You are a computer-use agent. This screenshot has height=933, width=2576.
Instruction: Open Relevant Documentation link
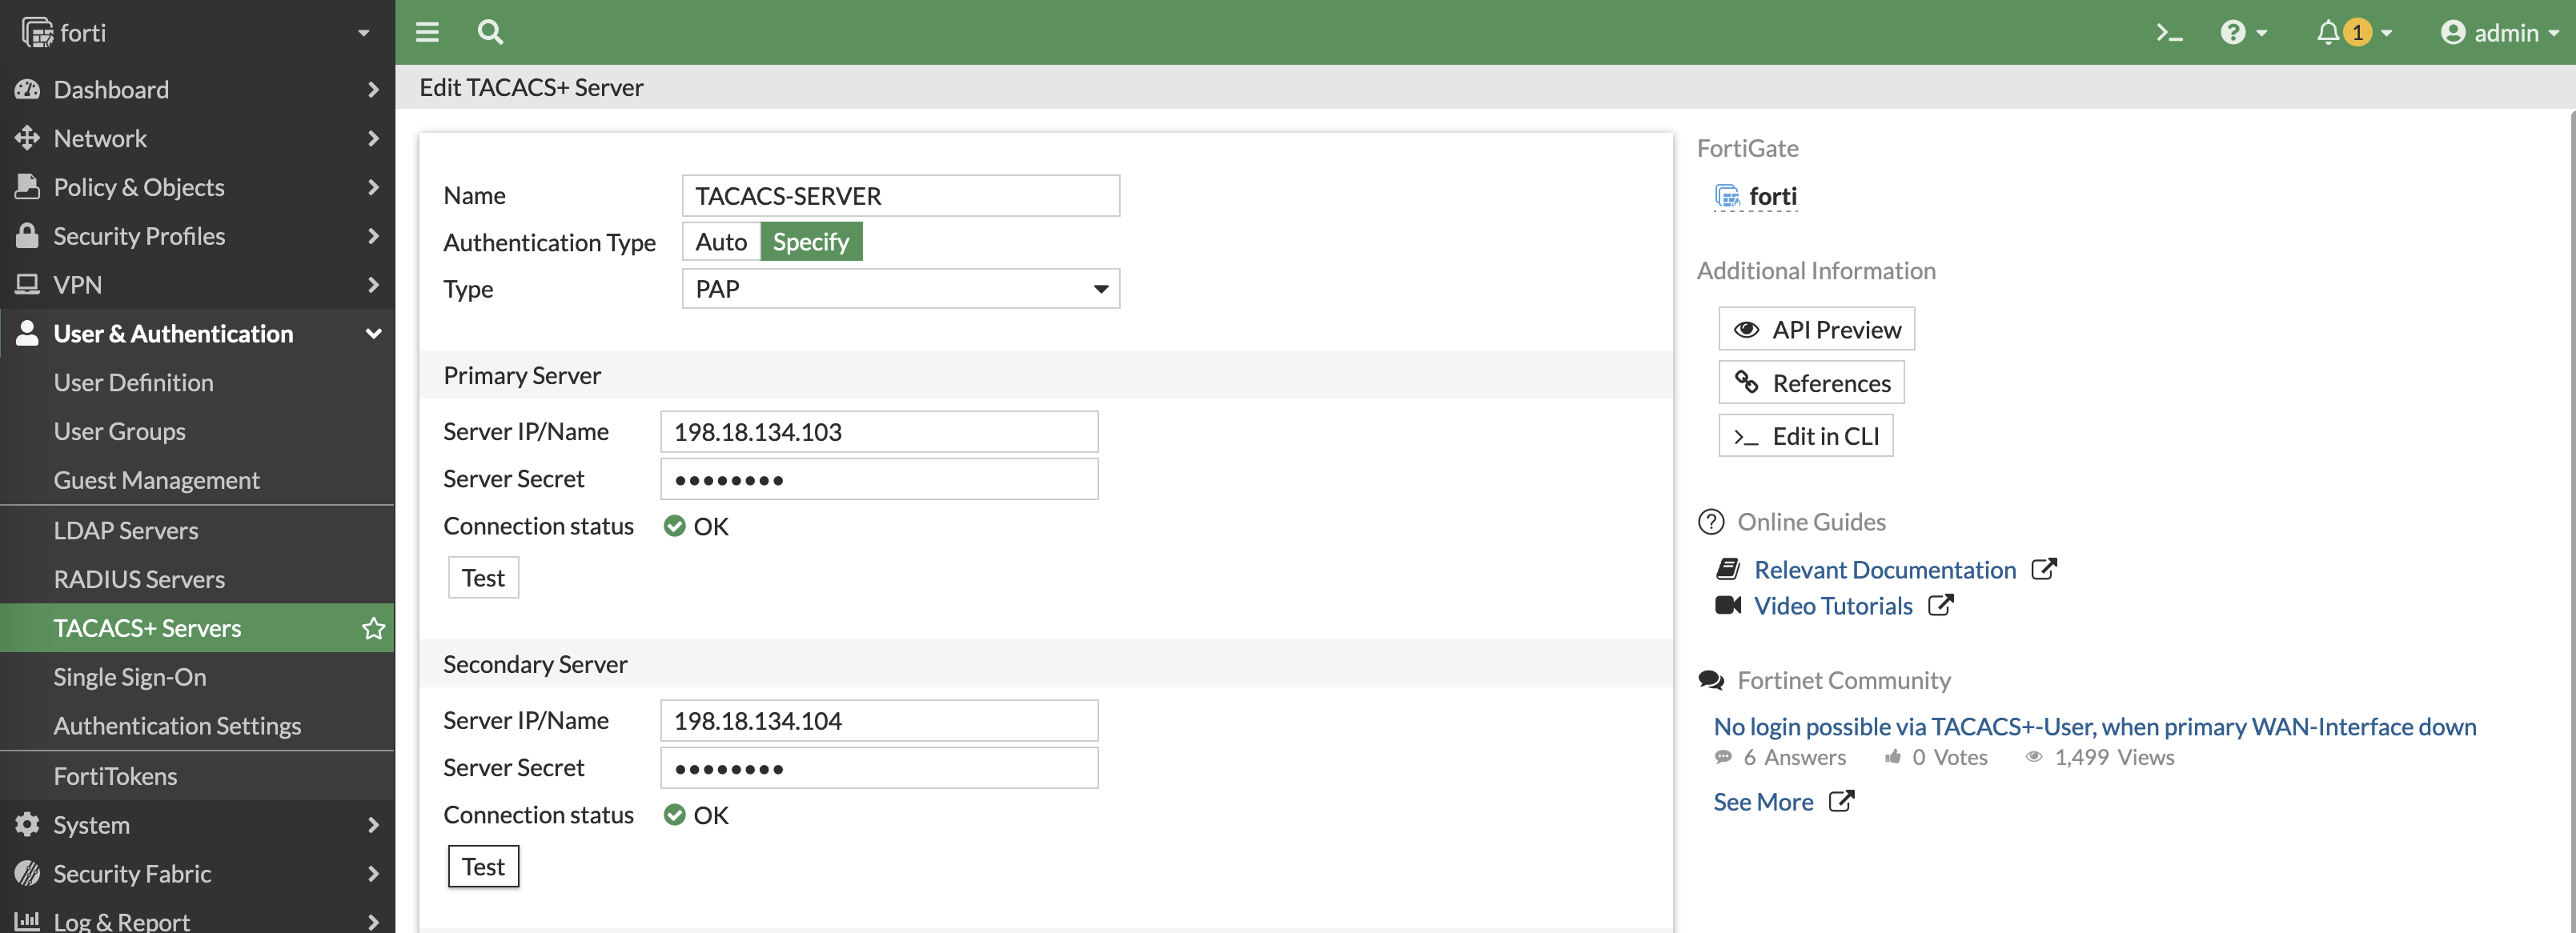tap(1884, 569)
